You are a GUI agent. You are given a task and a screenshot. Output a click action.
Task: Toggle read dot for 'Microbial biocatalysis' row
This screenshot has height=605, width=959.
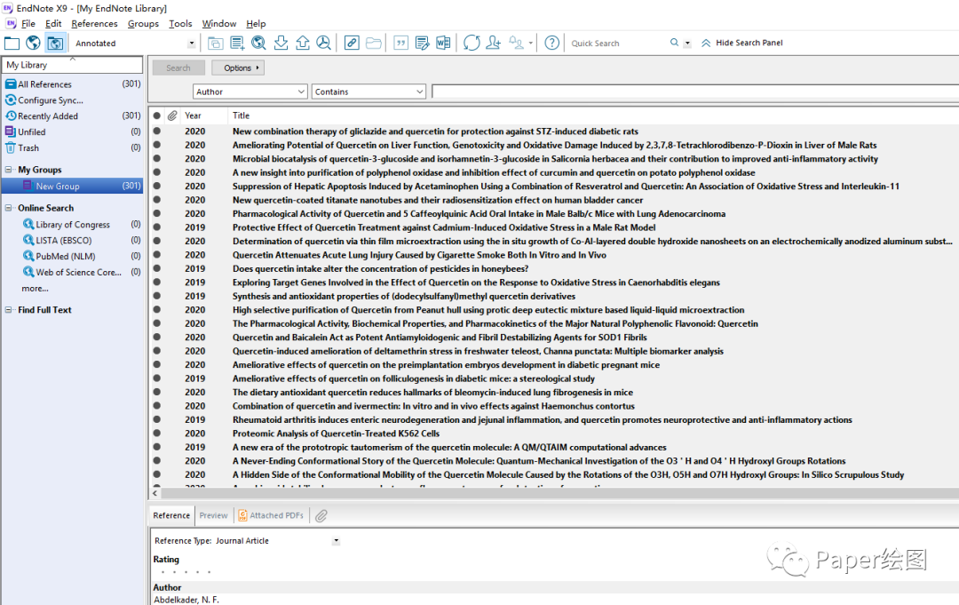point(157,158)
